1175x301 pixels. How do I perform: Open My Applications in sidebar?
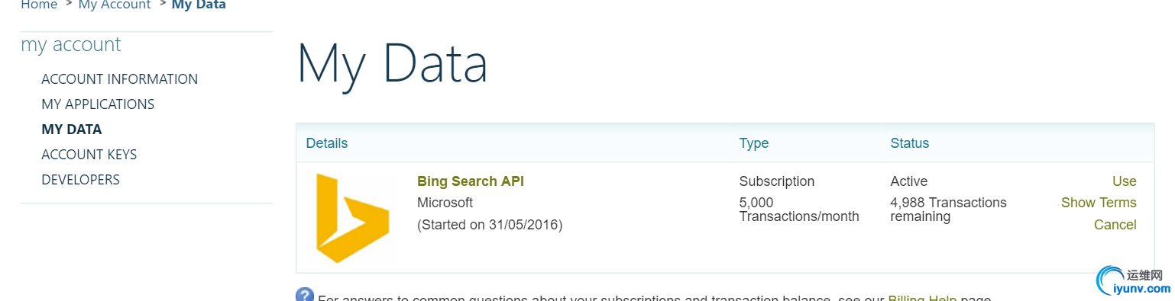point(98,104)
